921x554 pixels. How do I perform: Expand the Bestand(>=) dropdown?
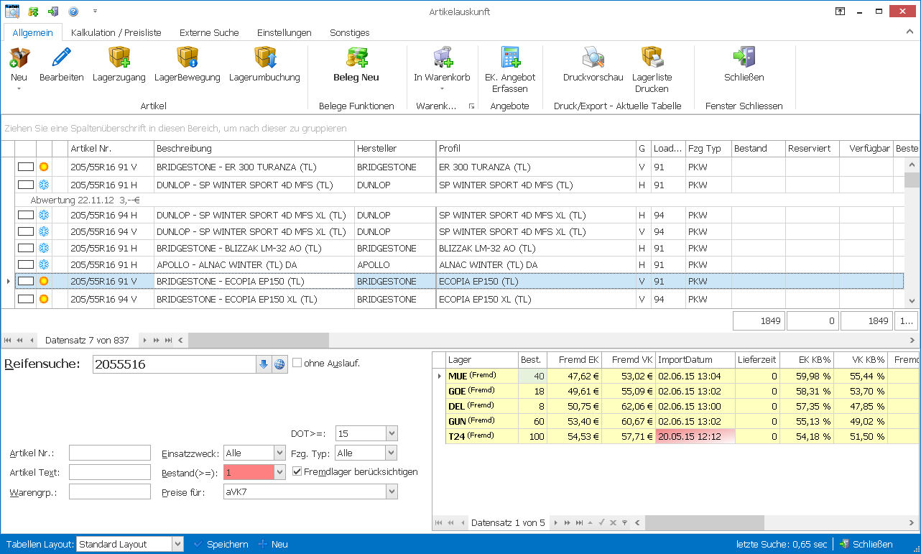279,472
